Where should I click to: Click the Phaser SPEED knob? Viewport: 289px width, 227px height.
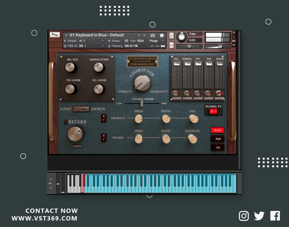point(138,139)
